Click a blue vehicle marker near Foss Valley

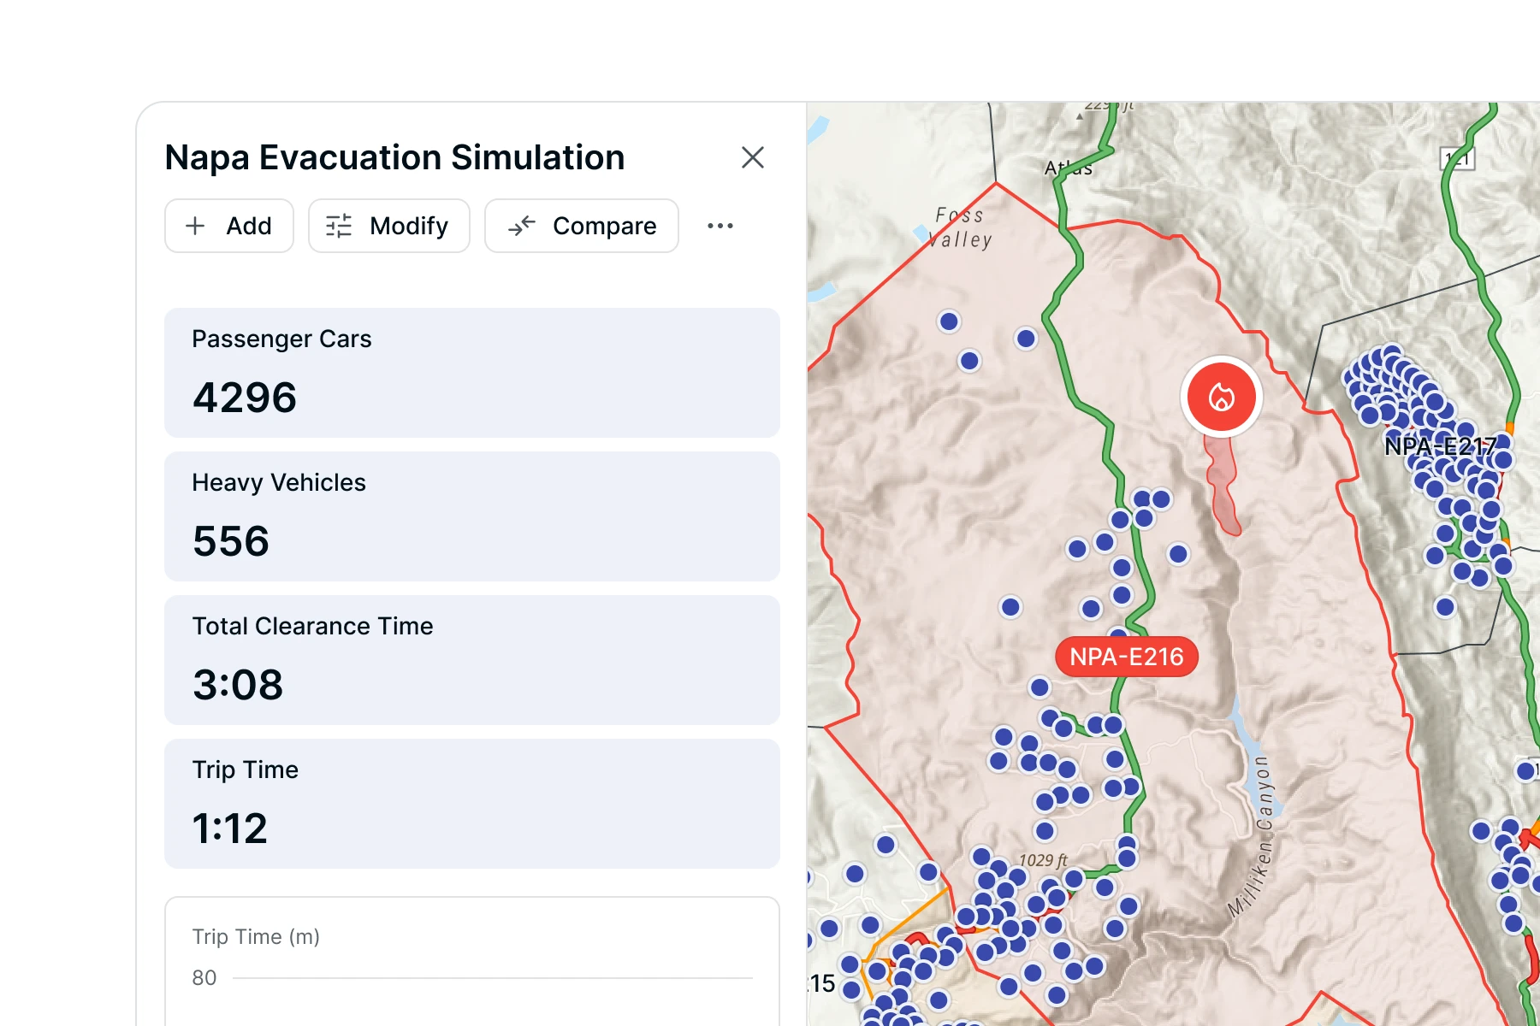pyautogui.click(x=949, y=321)
